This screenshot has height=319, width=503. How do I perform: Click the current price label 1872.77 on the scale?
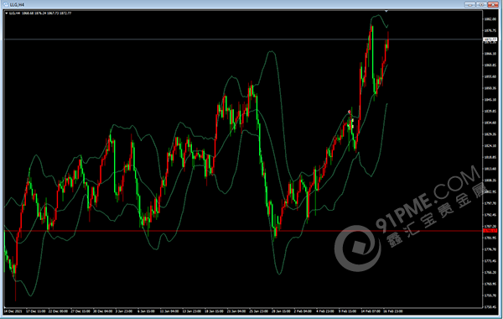(x=490, y=39)
